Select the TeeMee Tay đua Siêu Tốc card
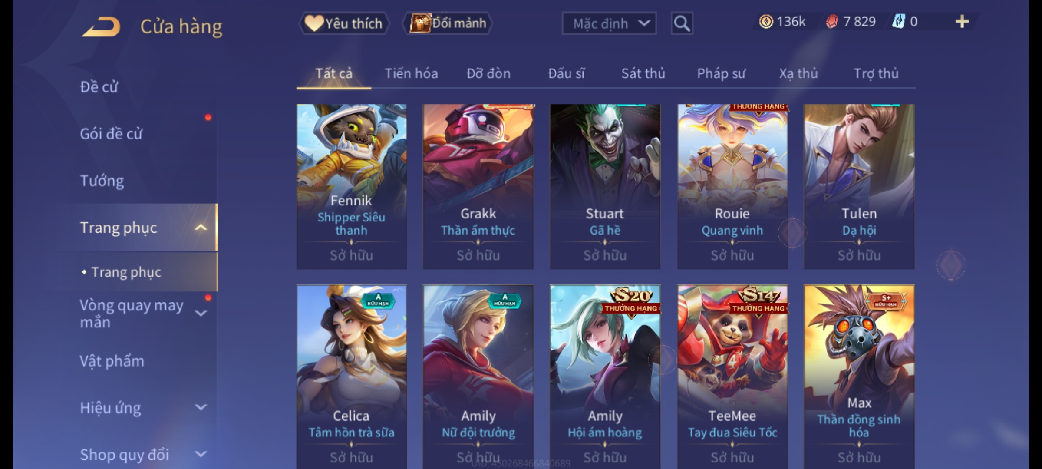The width and height of the screenshot is (1042, 469). [x=732, y=376]
